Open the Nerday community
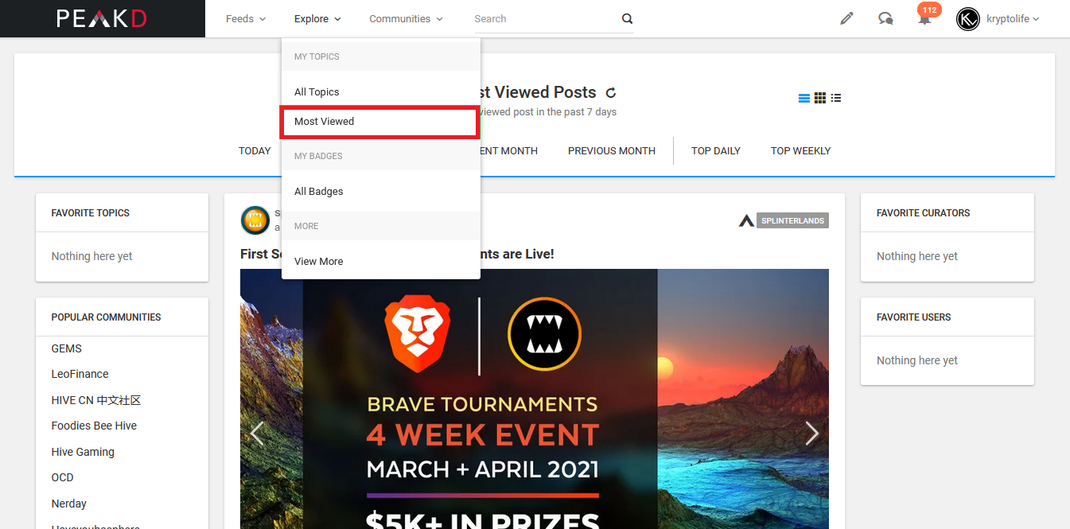 (x=69, y=504)
